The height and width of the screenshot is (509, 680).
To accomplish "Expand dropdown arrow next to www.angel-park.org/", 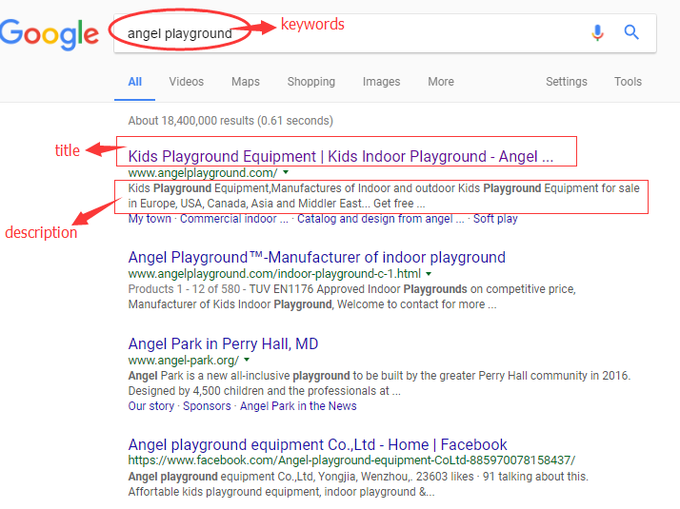I will click(247, 360).
